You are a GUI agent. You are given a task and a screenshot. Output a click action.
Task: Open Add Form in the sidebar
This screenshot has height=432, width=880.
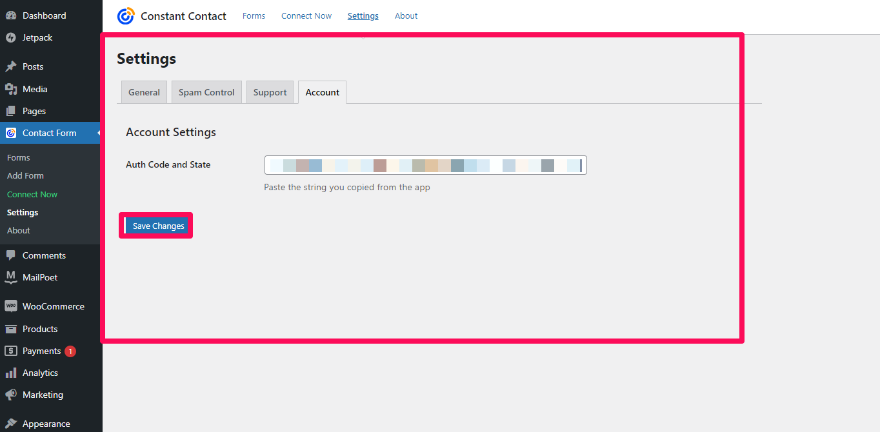click(x=25, y=175)
